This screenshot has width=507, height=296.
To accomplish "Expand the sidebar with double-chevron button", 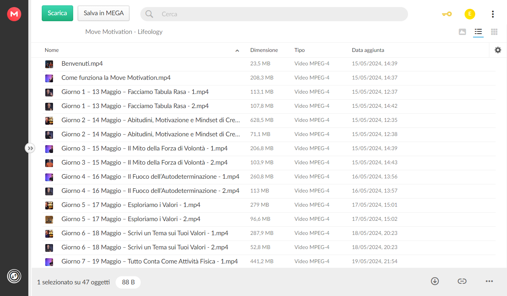I will (x=30, y=148).
